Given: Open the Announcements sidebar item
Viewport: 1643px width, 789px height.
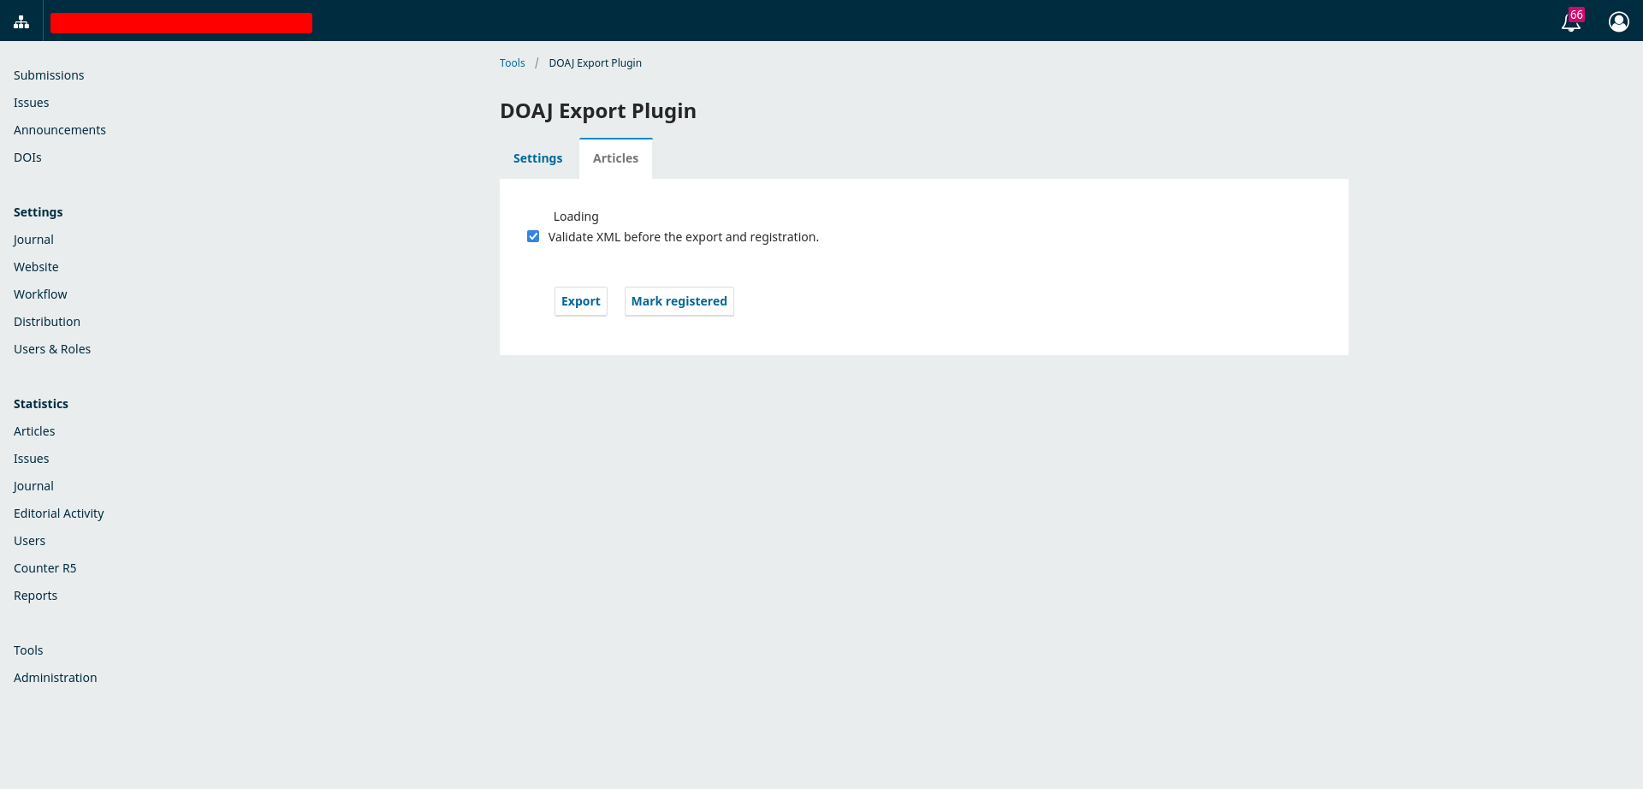Looking at the screenshot, I should [x=60, y=130].
